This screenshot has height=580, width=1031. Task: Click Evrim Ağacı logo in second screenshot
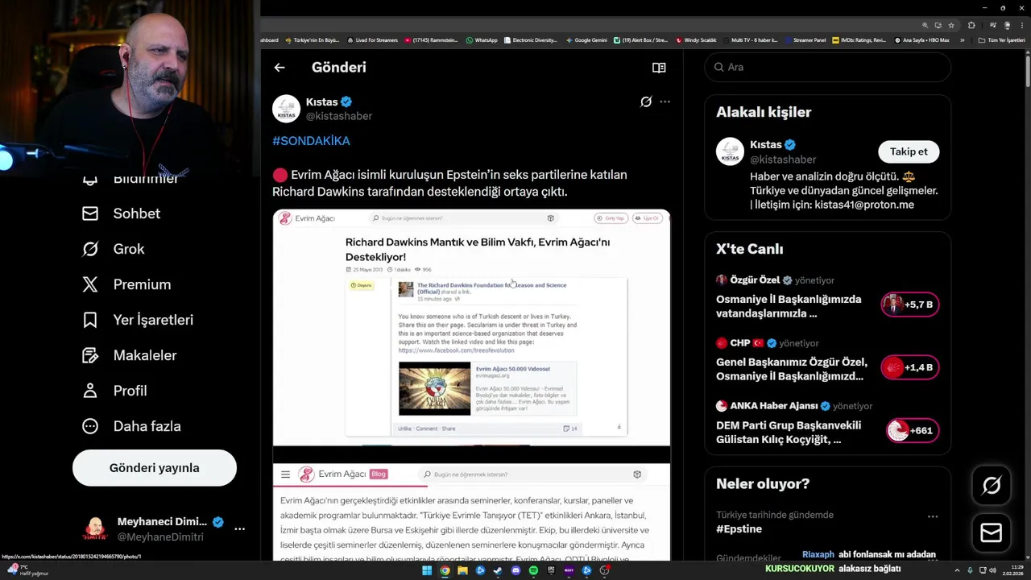(x=306, y=474)
